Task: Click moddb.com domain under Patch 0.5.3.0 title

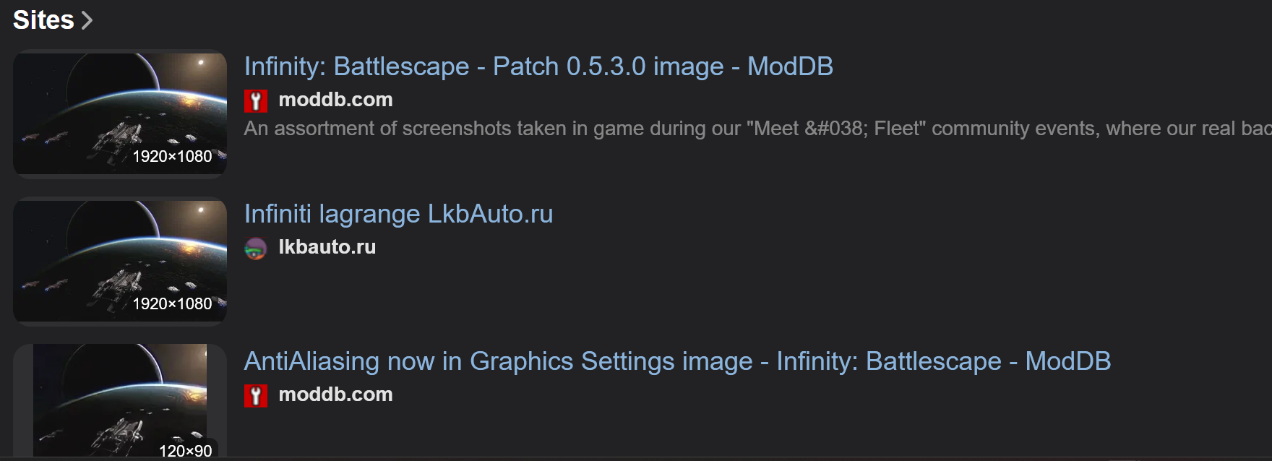Action: (x=335, y=100)
